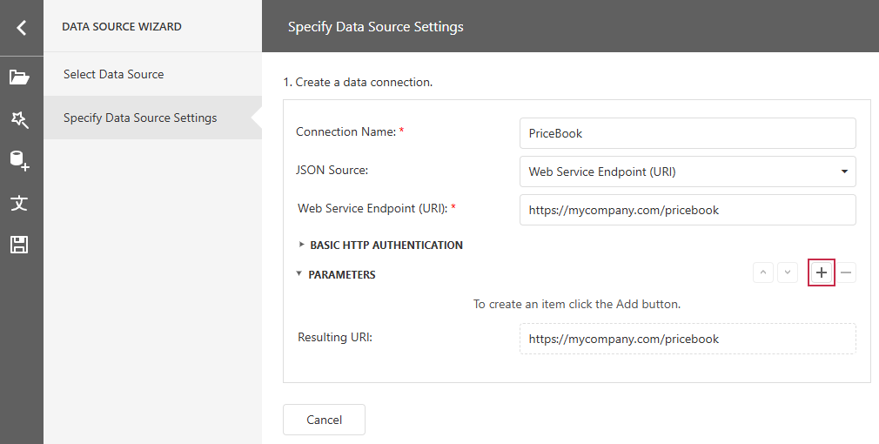Viewport: 879px width, 444px height.
Task: Edit the Connection Name field
Action: pyautogui.click(x=688, y=133)
